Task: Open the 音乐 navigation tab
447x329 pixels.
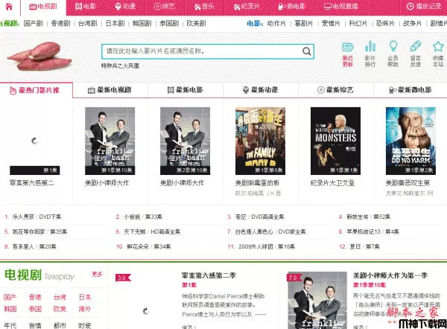Action: (204, 6)
